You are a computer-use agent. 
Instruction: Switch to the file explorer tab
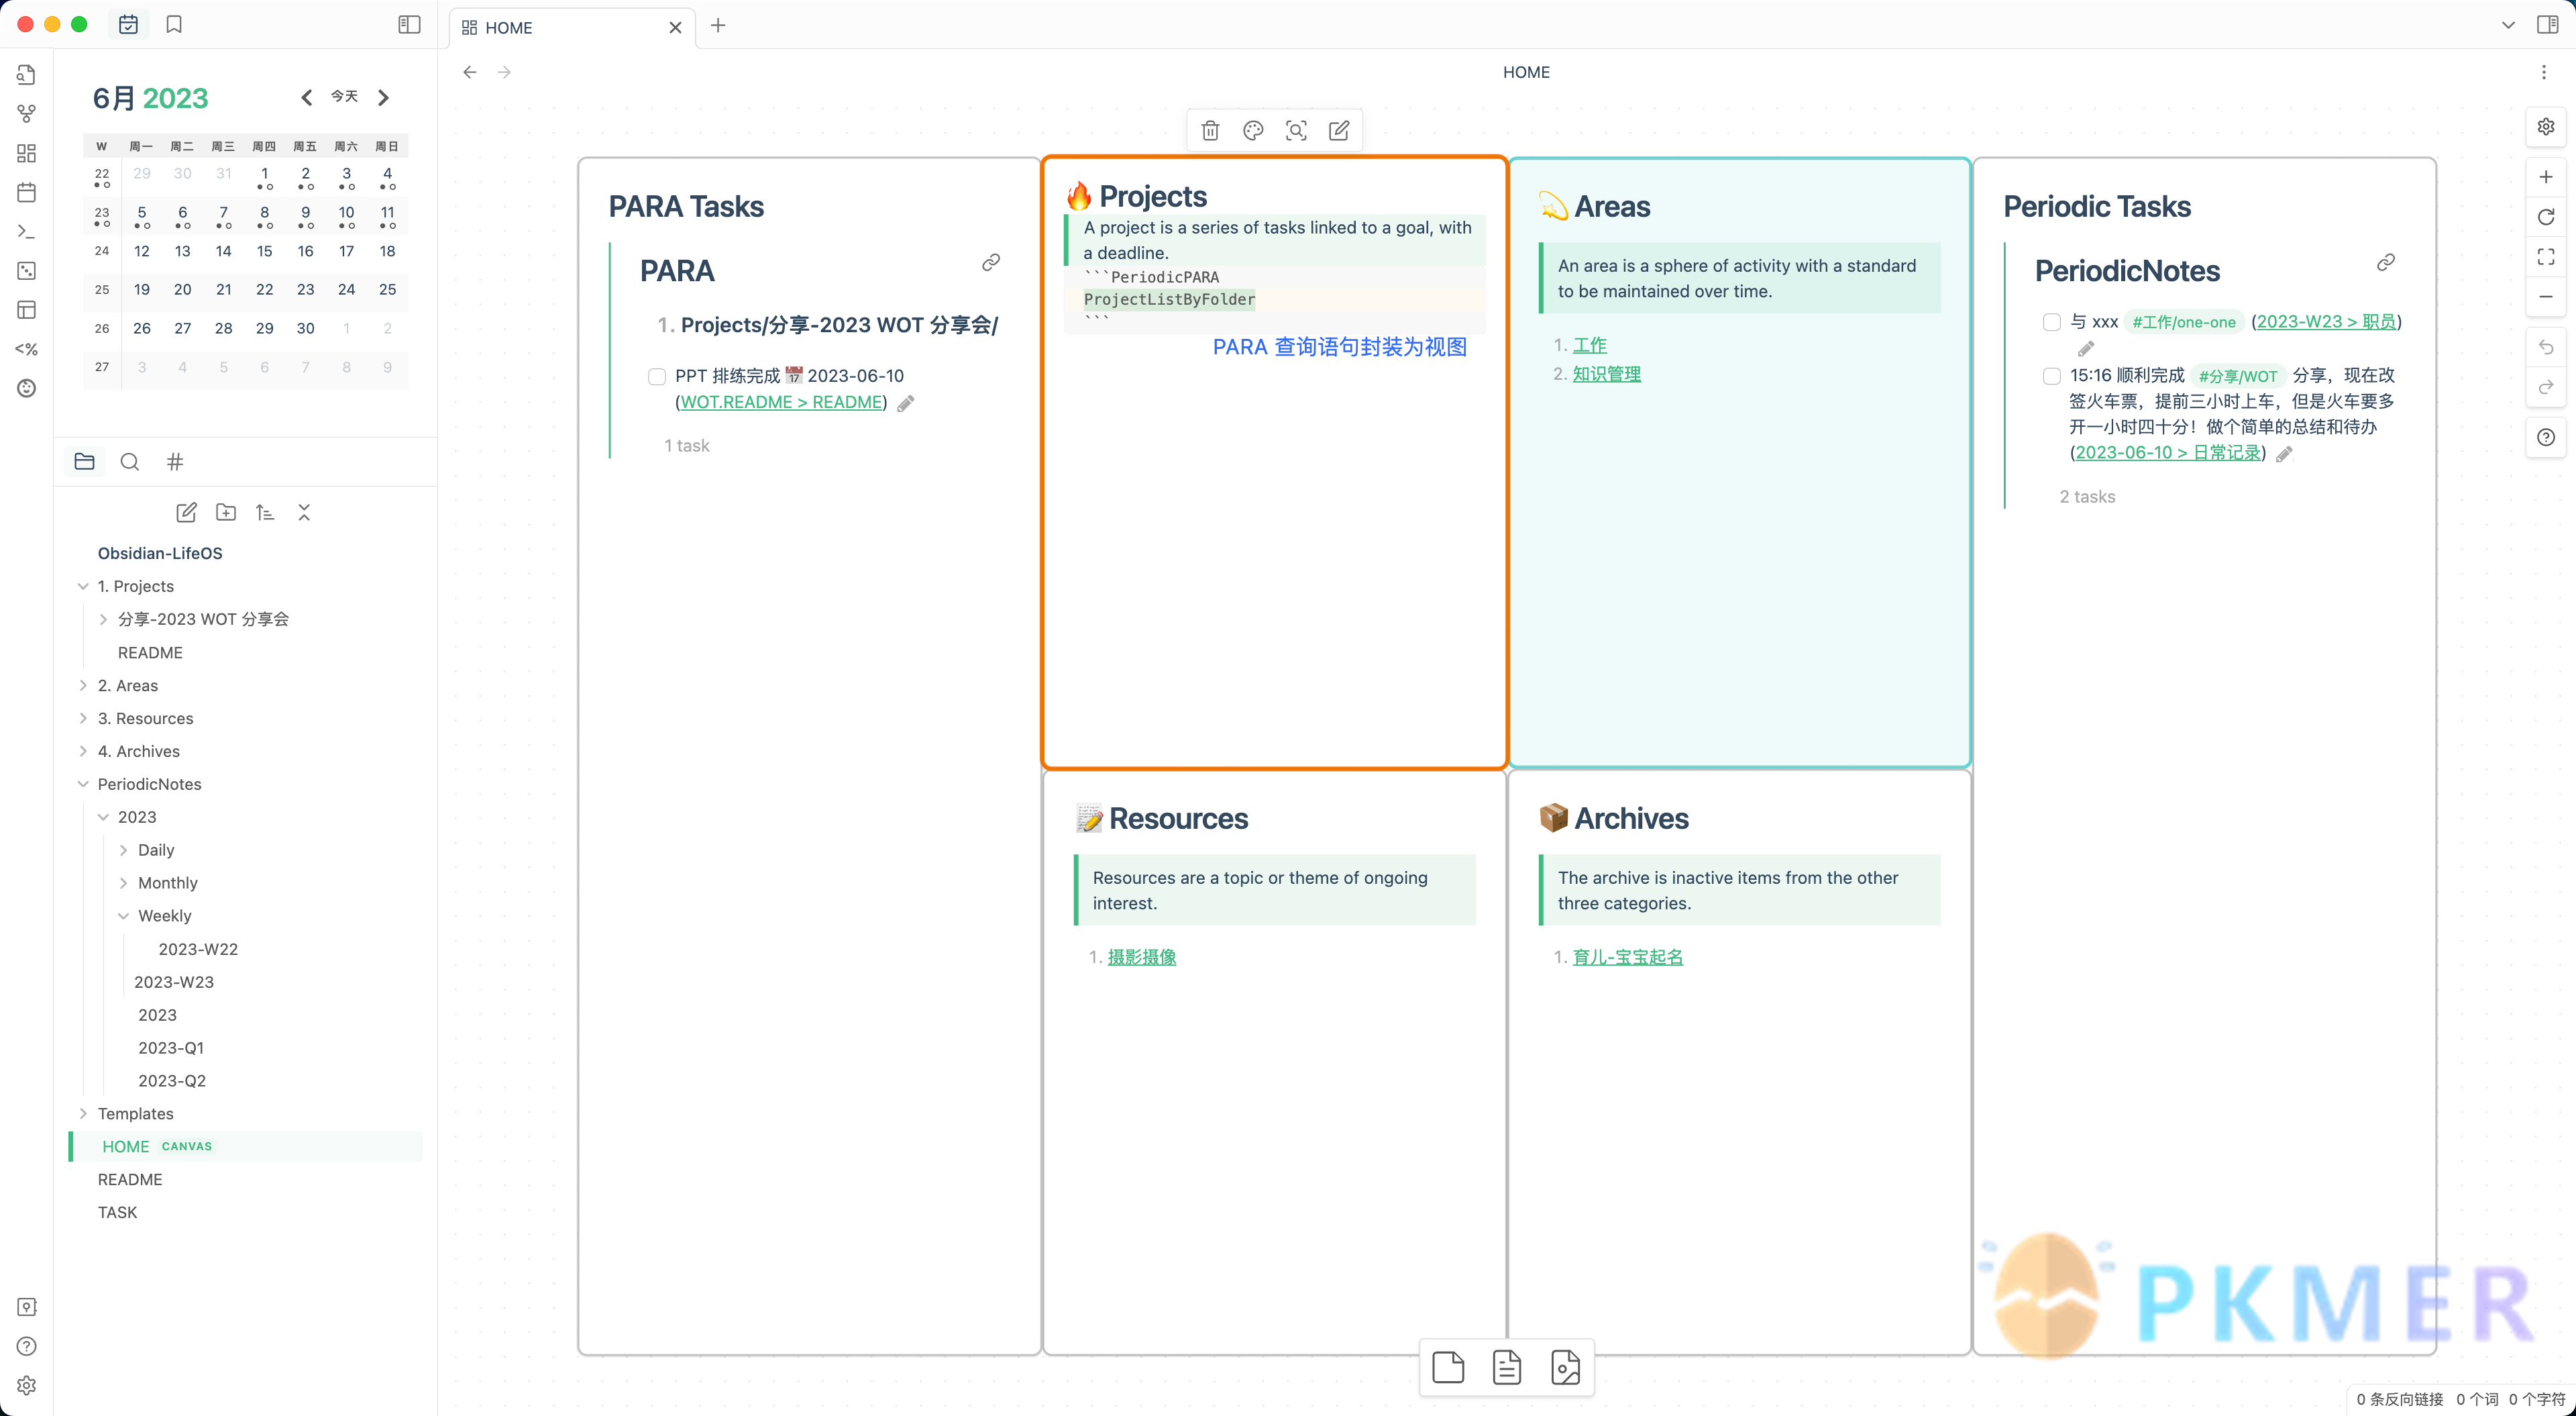84,461
